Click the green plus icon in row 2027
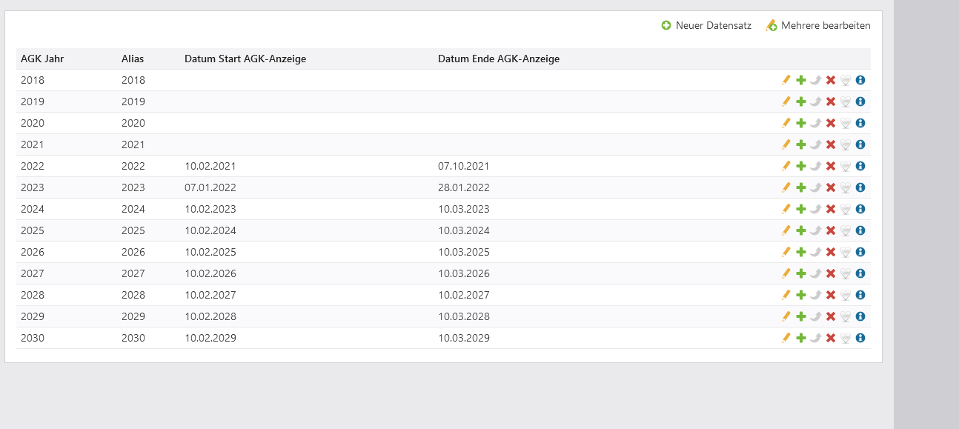Screen dimensions: 959x429 (801, 273)
